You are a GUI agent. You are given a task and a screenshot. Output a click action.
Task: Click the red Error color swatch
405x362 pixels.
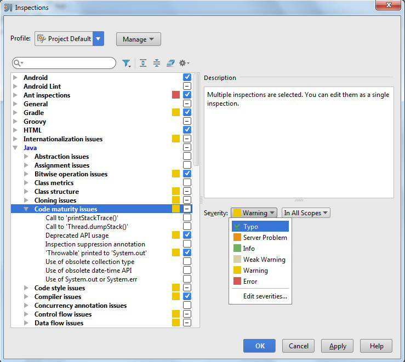click(x=237, y=281)
